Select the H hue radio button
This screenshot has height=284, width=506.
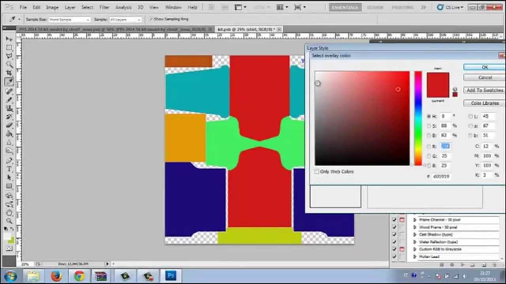(x=429, y=116)
